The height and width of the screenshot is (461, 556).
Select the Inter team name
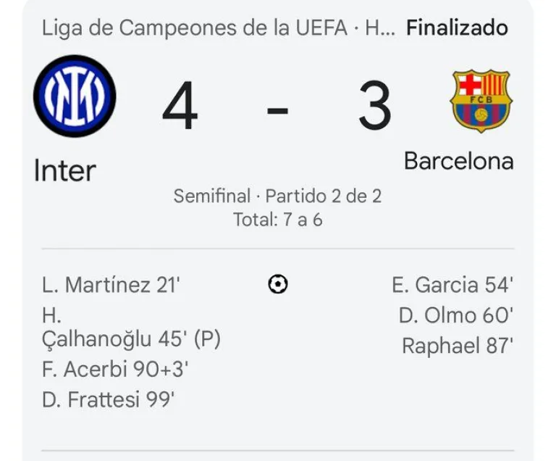pos(64,171)
